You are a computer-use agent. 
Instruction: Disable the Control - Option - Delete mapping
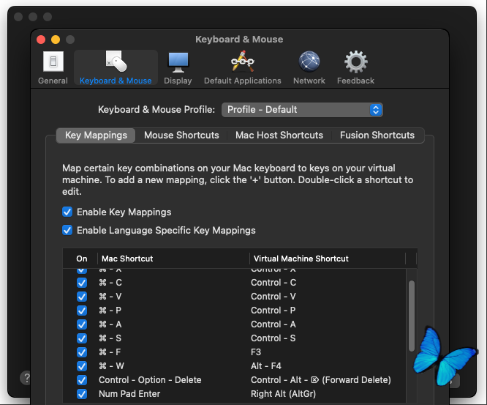click(x=82, y=380)
